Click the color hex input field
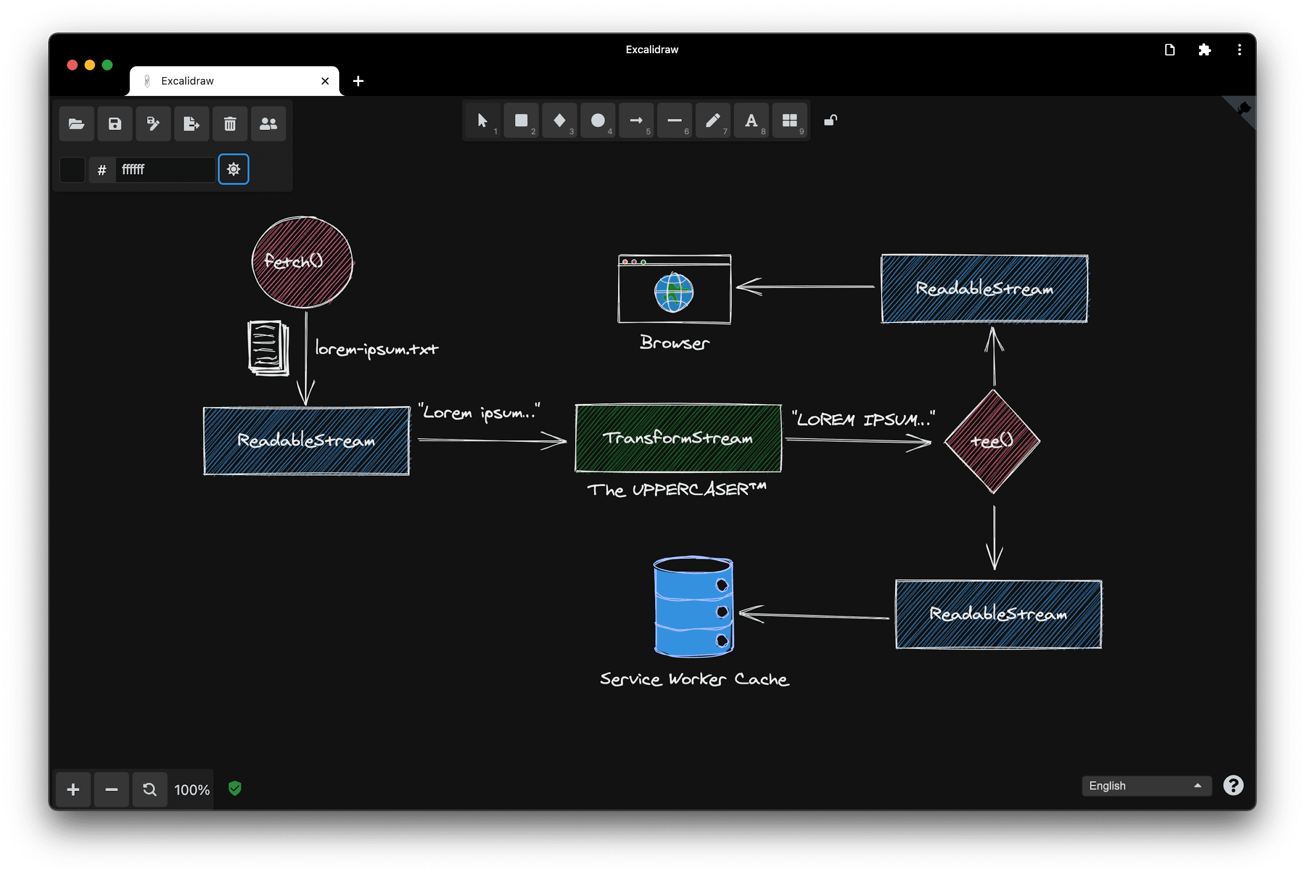This screenshot has height=875, width=1305. [x=156, y=169]
